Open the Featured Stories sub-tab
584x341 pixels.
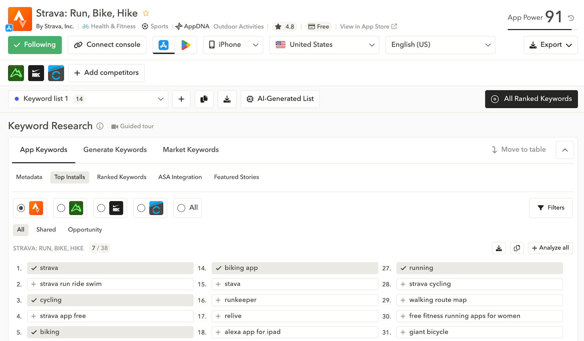(x=236, y=177)
